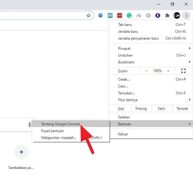The width and height of the screenshot is (193, 177).
Task: Choose Keluar to exit Chrome
Action: (x=151, y=134)
